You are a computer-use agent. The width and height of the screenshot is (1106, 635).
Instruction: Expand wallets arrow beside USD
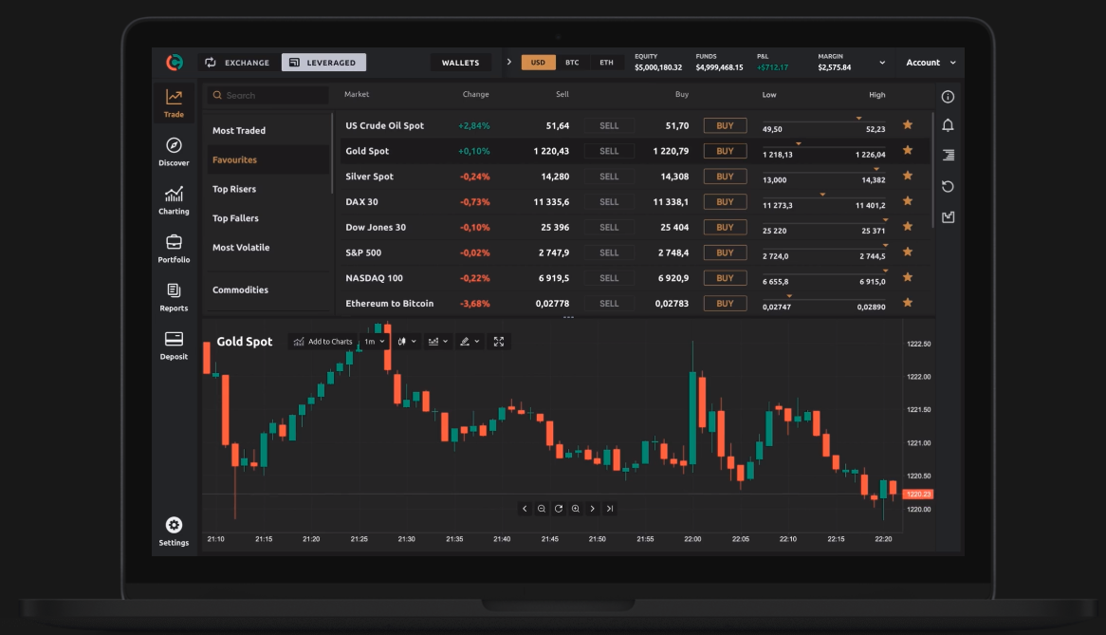coord(508,62)
